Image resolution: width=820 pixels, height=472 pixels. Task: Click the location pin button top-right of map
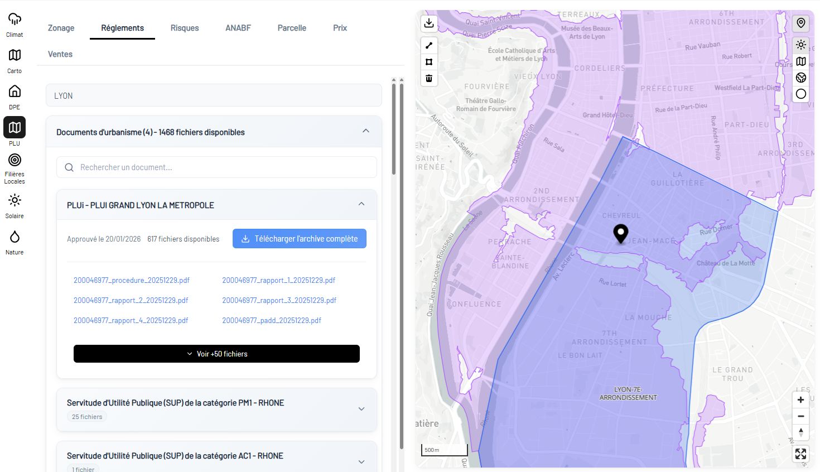point(801,23)
